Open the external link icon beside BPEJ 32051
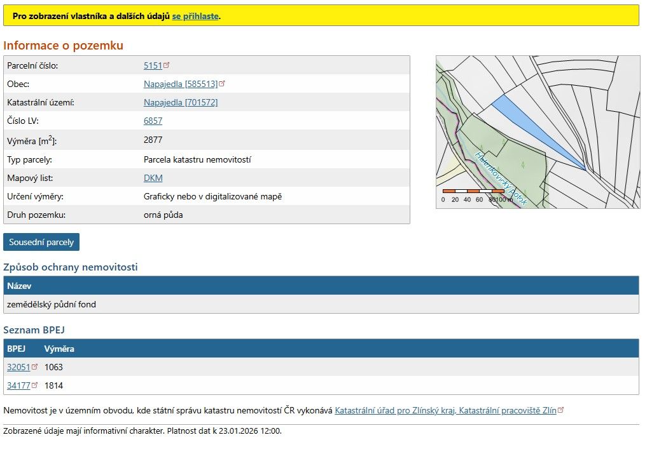The width and height of the screenshot is (659, 468). (x=33, y=367)
